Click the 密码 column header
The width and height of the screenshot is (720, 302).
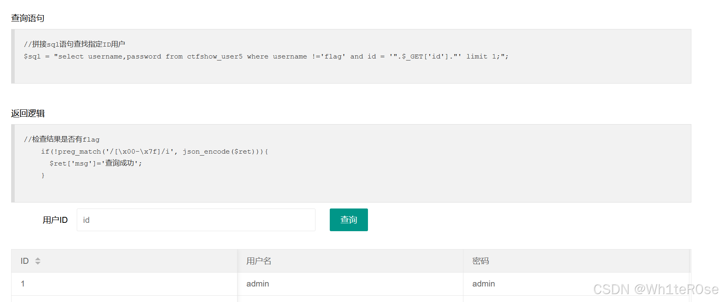[576, 261]
